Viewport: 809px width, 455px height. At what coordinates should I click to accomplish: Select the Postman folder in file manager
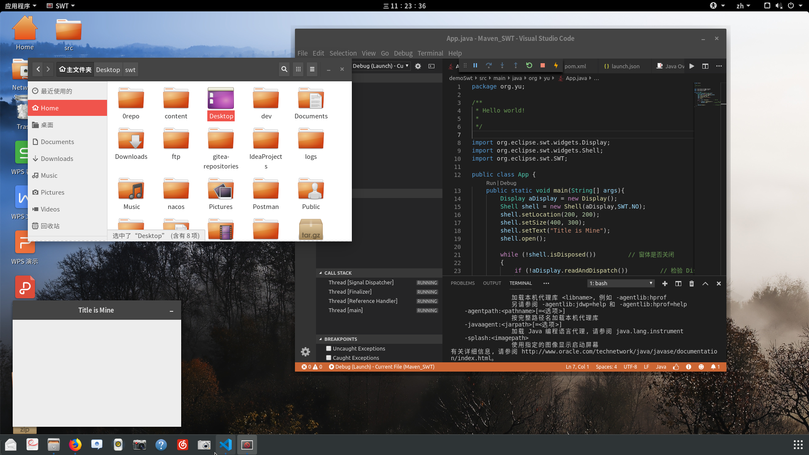point(266,194)
